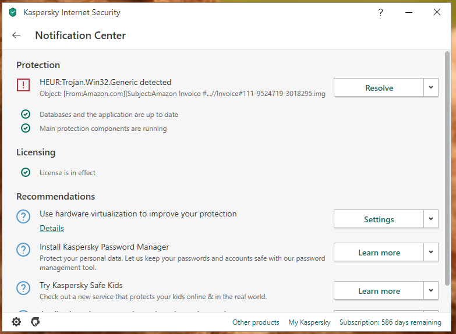Click the Password Manager description text
Viewport: 456px width, 334px height.
[x=182, y=263]
